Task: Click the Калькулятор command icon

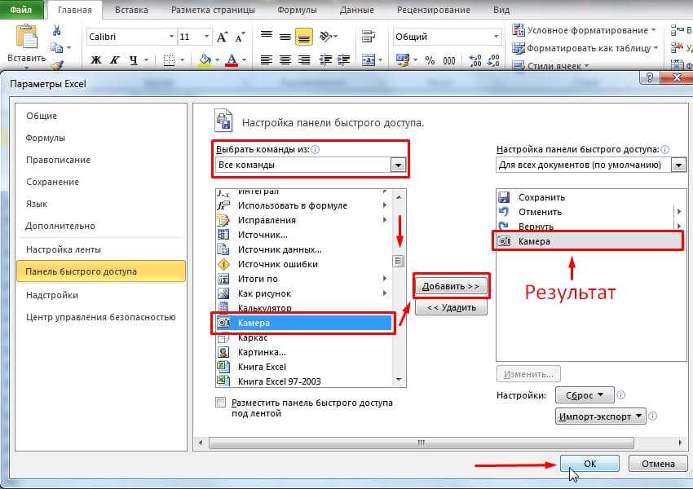Action: point(223,308)
